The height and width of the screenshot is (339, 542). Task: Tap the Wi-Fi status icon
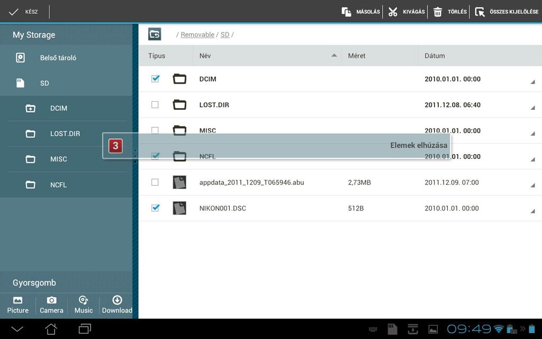[x=499, y=328]
